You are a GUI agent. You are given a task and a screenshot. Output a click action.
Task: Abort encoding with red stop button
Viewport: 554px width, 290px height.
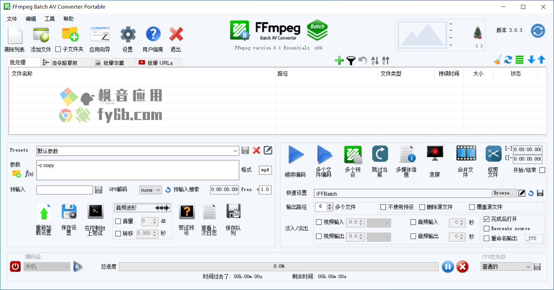click(462, 267)
